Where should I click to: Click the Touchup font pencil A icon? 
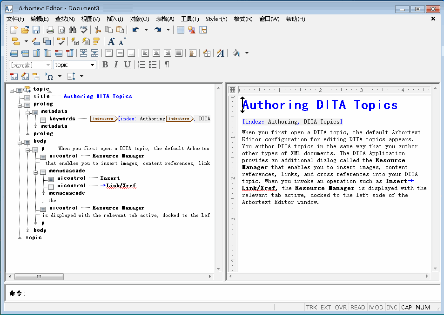point(220,53)
